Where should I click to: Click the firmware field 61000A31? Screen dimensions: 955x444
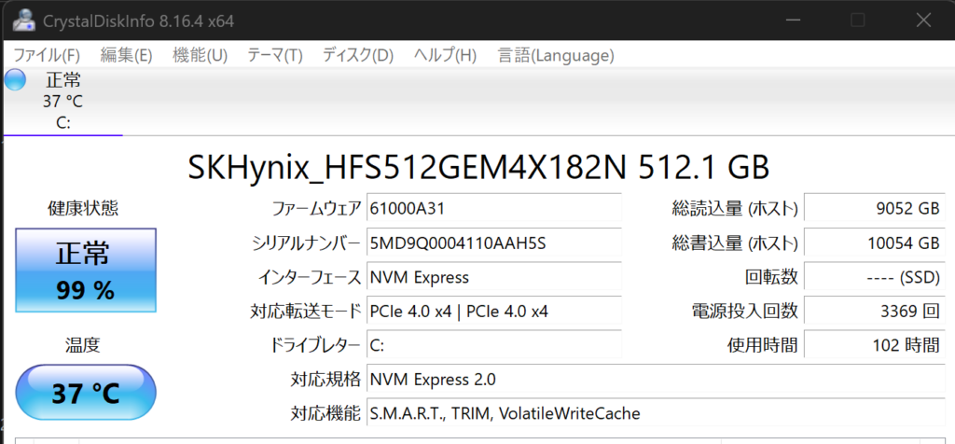tap(492, 208)
